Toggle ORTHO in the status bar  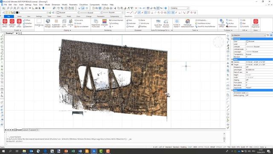pos(200,147)
